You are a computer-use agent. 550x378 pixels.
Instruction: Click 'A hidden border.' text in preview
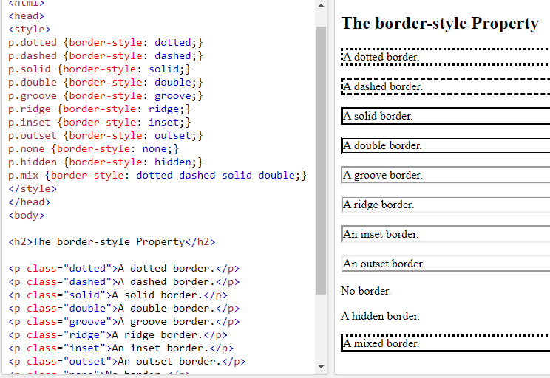click(380, 316)
